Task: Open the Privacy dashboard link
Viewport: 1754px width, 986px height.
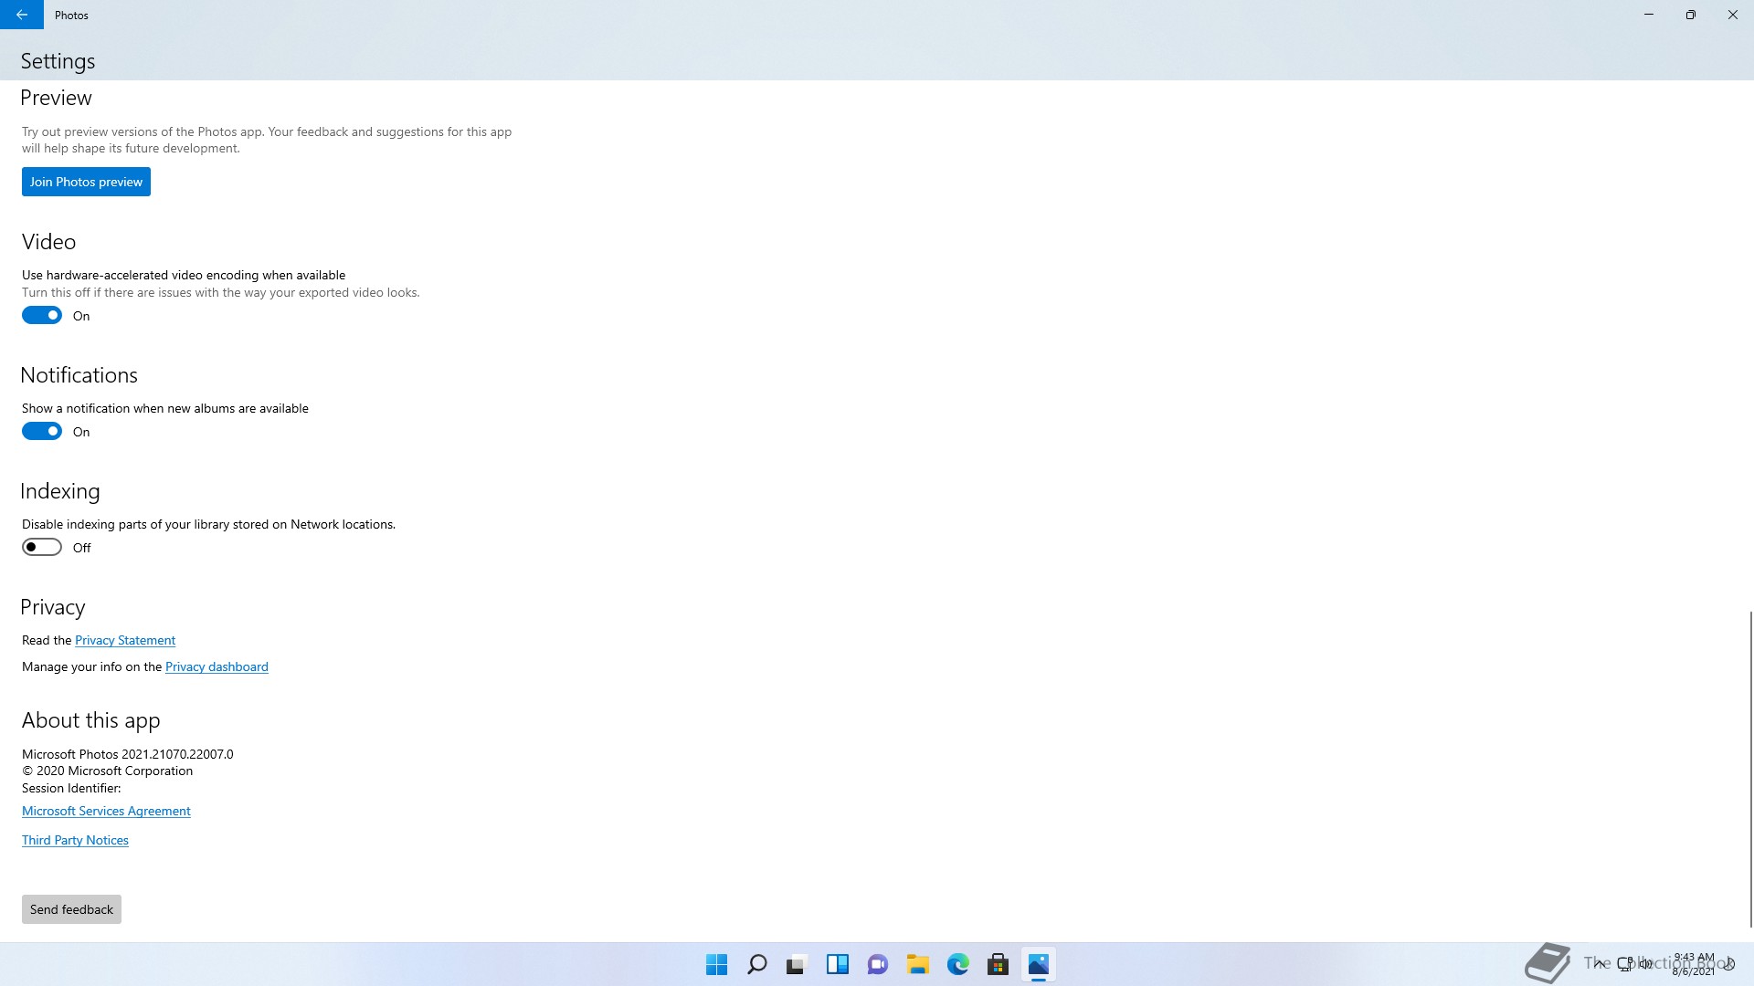Action: [x=217, y=667]
